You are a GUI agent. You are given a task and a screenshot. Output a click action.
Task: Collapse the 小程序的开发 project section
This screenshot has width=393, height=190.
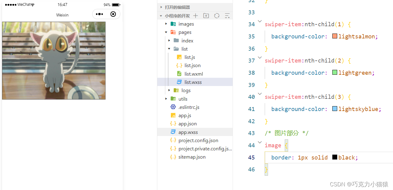[x=161, y=16]
